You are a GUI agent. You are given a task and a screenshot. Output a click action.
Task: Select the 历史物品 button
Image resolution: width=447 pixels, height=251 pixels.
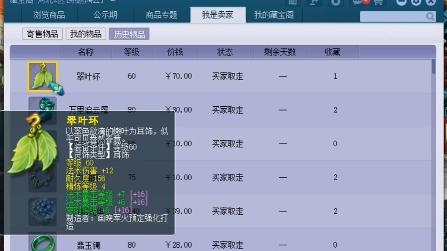(129, 34)
